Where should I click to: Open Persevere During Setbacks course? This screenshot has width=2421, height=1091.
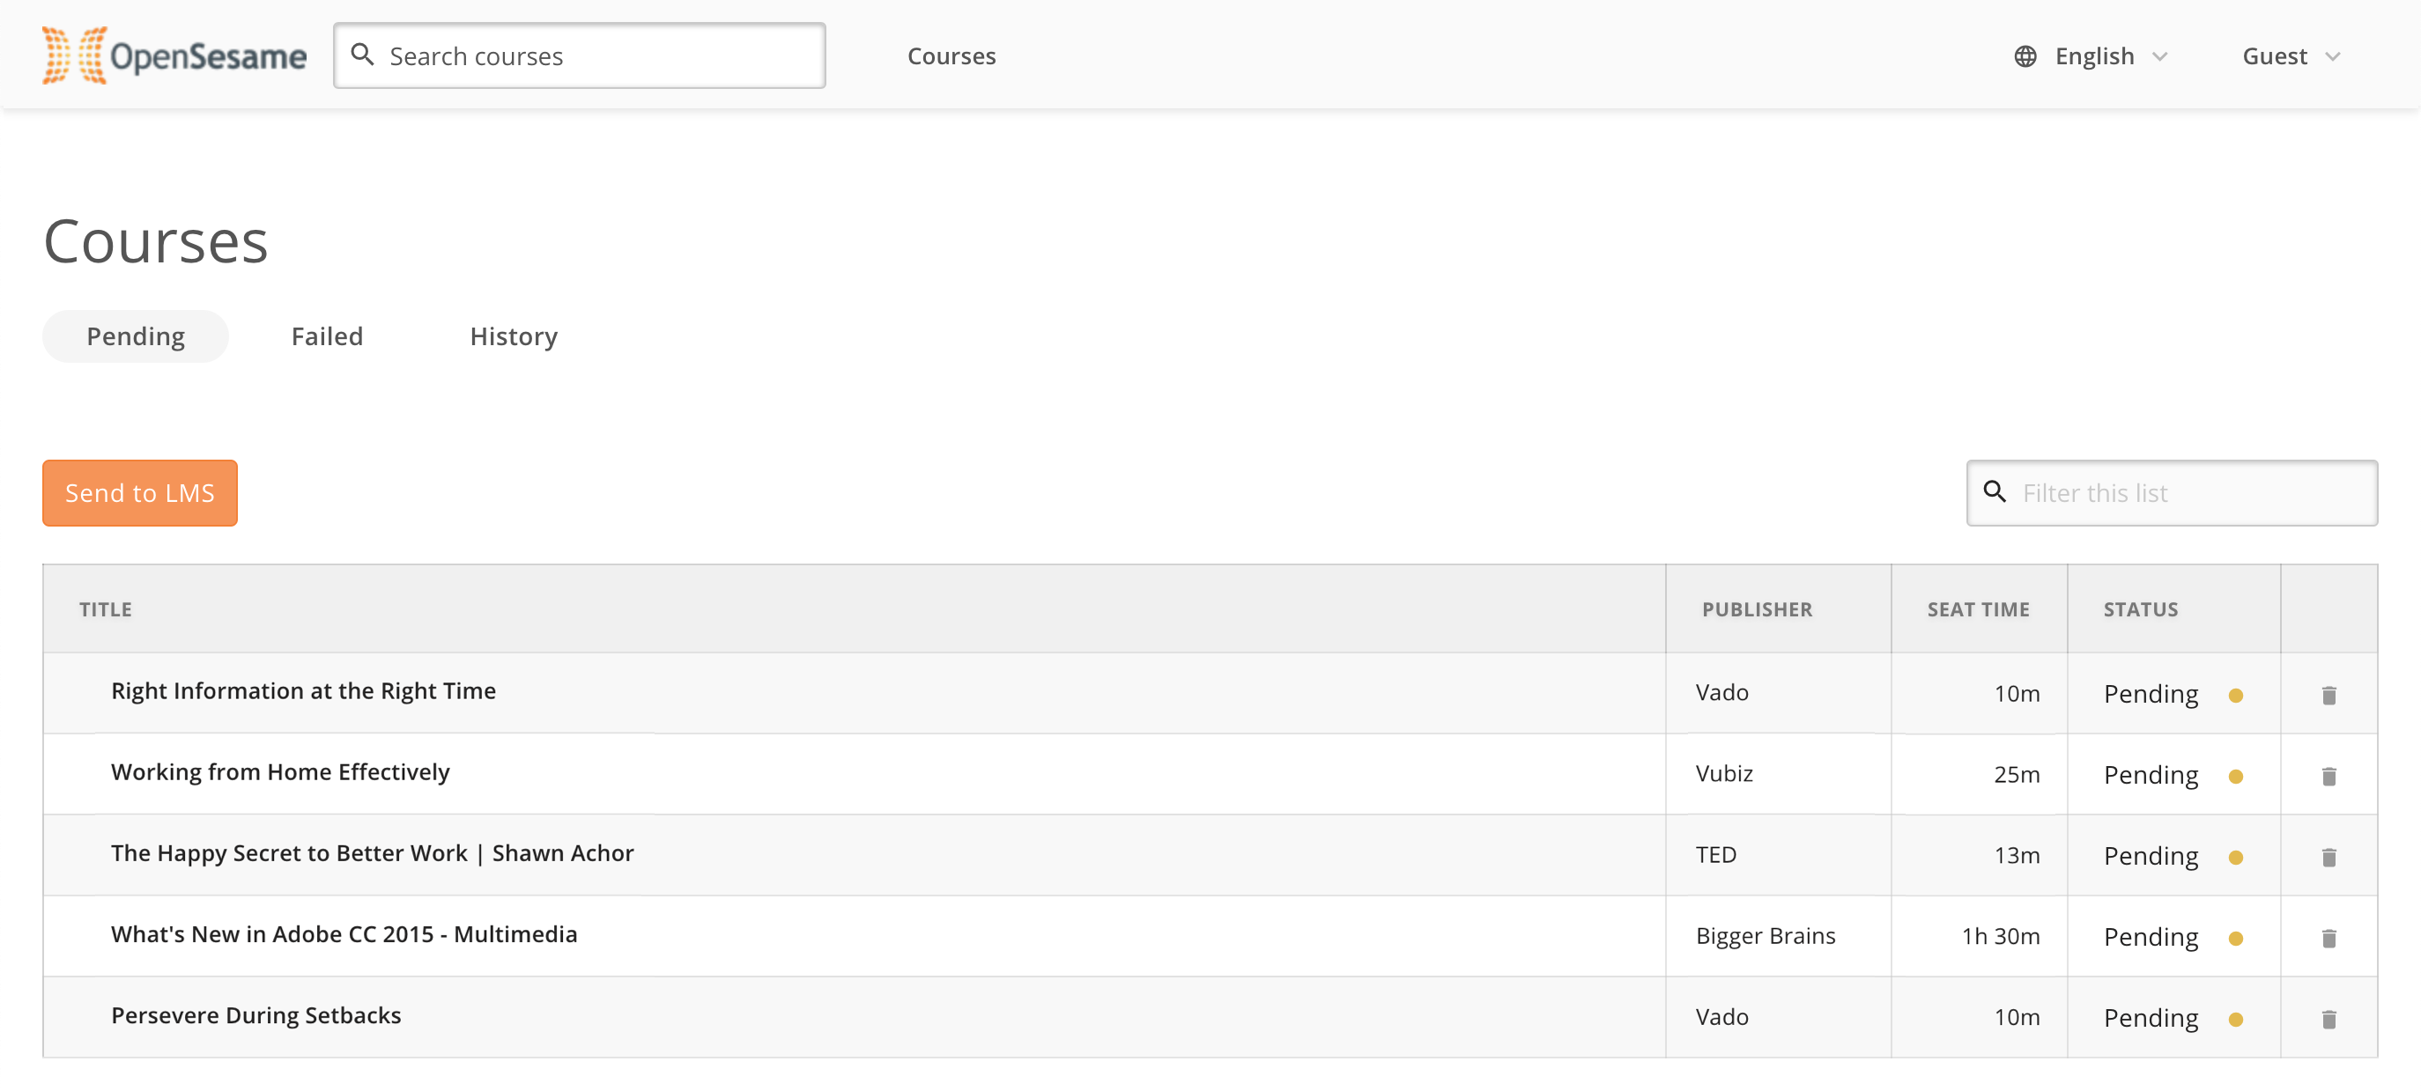tap(255, 1015)
